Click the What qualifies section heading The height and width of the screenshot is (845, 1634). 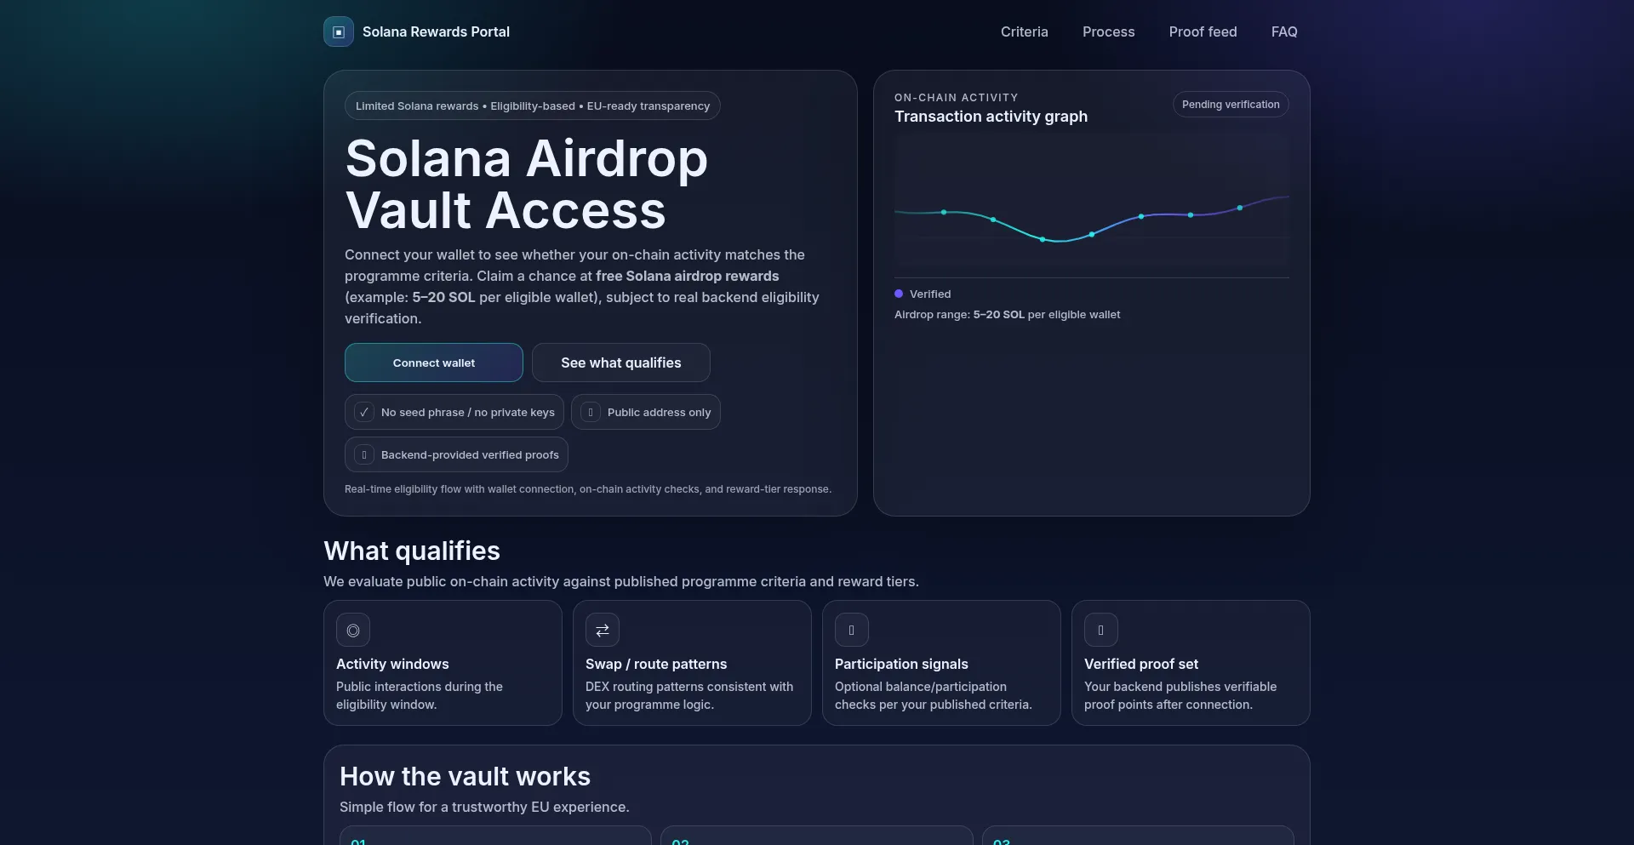[412, 551]
